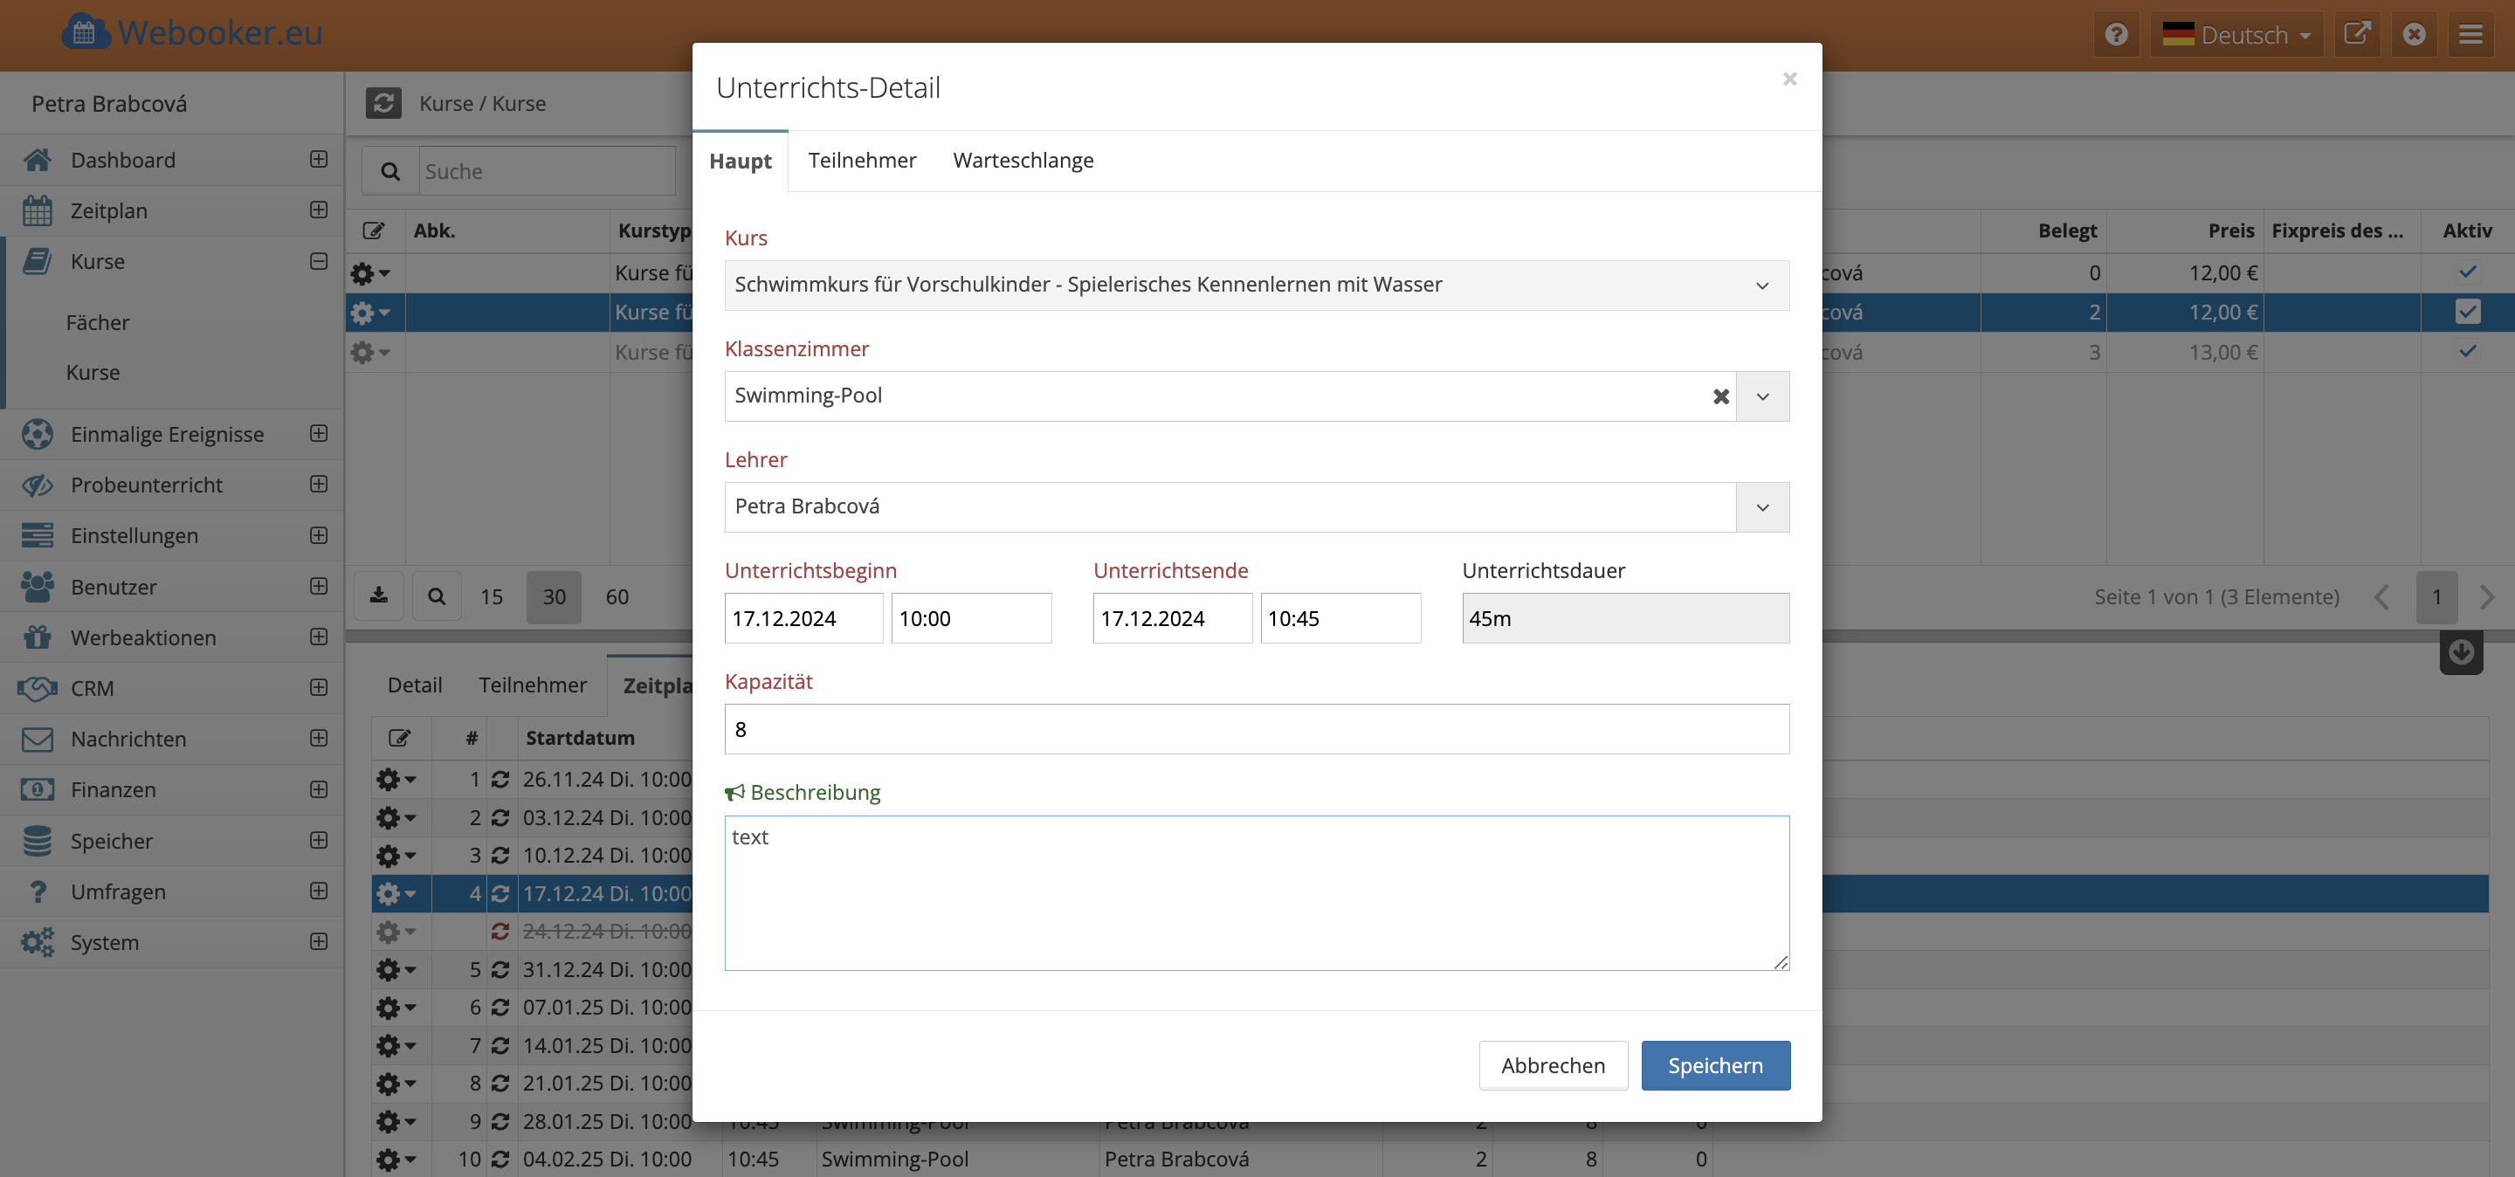Screen dimensions: 2515x1177
Task: Click the hamburger menu icon
Action: click(x=2470, y=35)
